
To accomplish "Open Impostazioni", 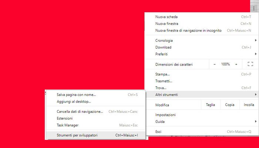I will (165, 115).
